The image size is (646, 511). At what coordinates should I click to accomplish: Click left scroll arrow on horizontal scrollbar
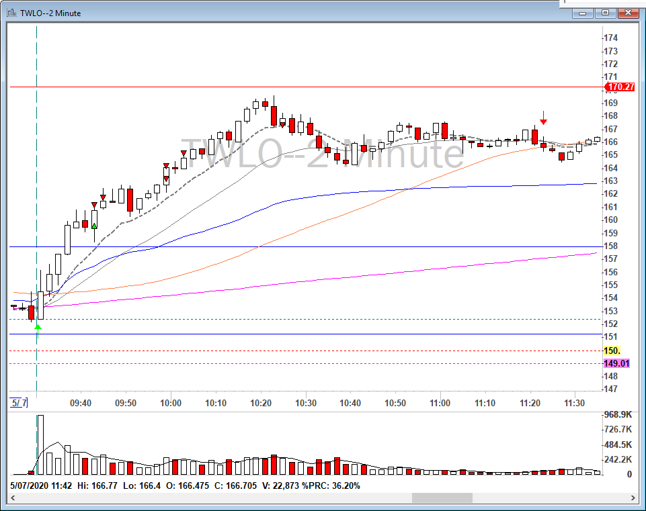coord(13,498)
